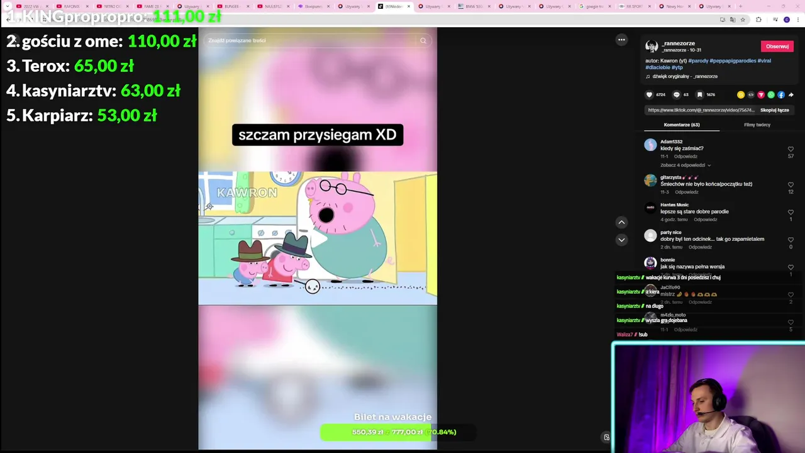Go to previous video with up arrow
This screenshot has height=453, width=805.
(x=621, y=222)
